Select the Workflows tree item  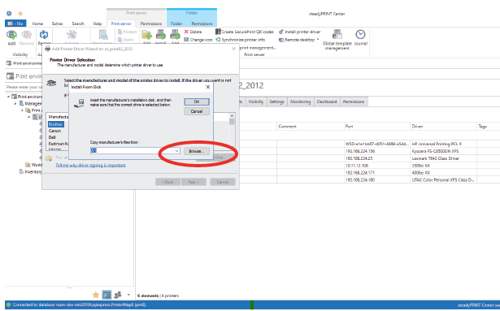click(34, 165)
